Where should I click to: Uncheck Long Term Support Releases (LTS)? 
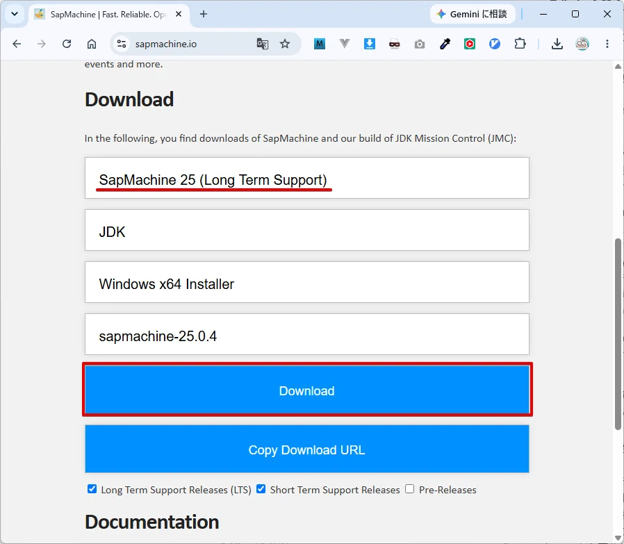point(92,489)
